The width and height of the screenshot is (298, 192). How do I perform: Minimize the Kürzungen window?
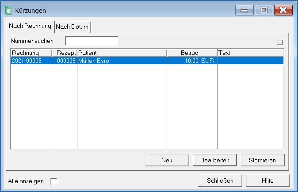(244, 10)
